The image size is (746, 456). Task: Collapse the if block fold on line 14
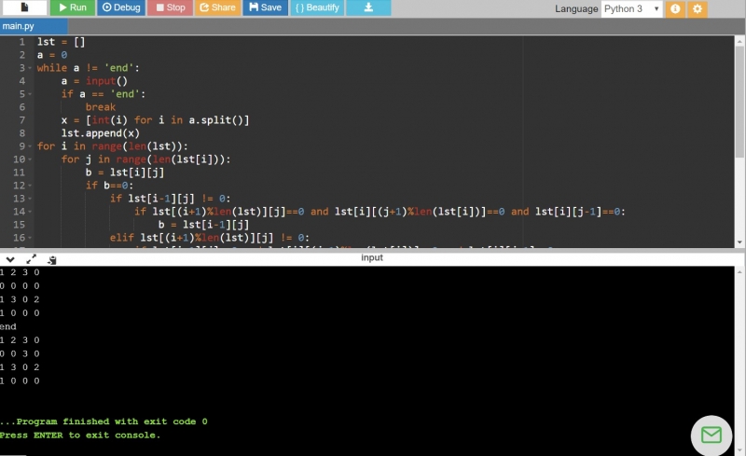click(30, 212)
